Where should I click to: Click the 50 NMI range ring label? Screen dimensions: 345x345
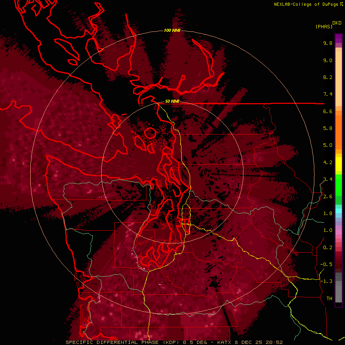(x=172, y=102)
